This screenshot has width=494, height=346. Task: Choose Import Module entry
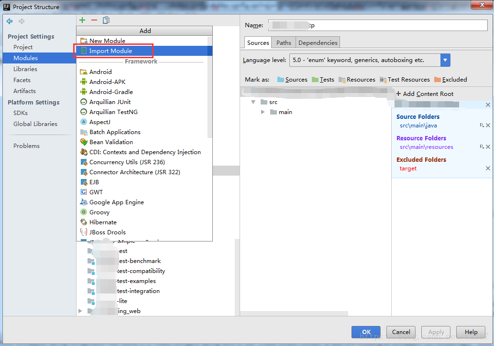pos(144,51)
